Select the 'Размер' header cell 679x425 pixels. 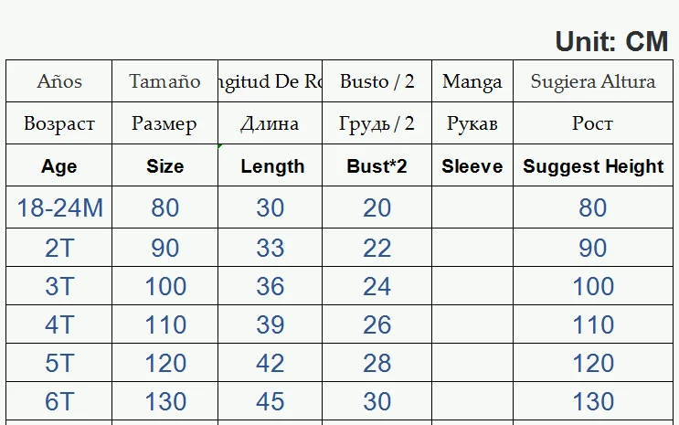[x=164, y=123]
